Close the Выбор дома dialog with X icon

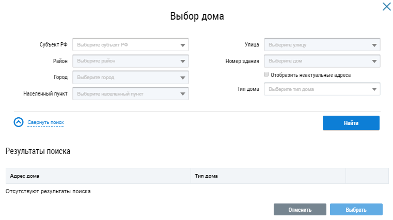point(386,7)
